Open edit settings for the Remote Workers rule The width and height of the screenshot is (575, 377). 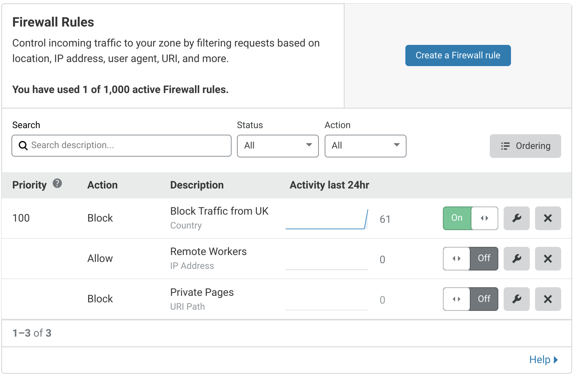[x=516, y=258]
